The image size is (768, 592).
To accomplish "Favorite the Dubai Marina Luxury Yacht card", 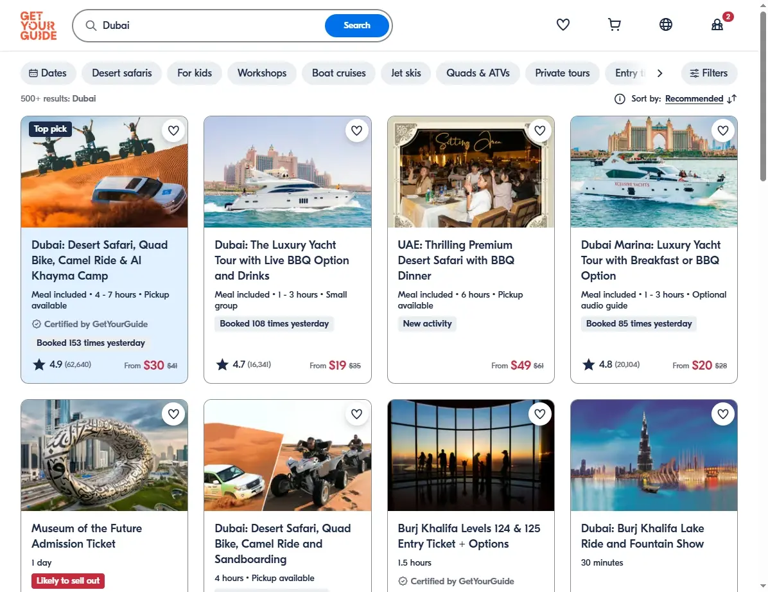I will [723, 130].
